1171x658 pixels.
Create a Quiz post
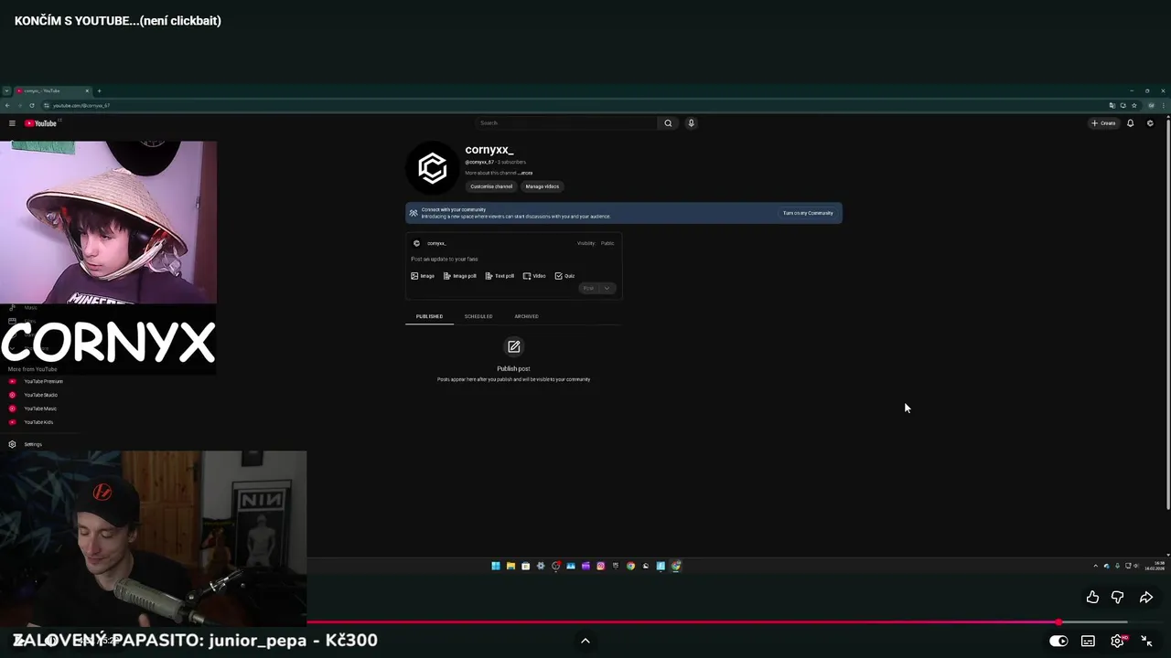564,276
